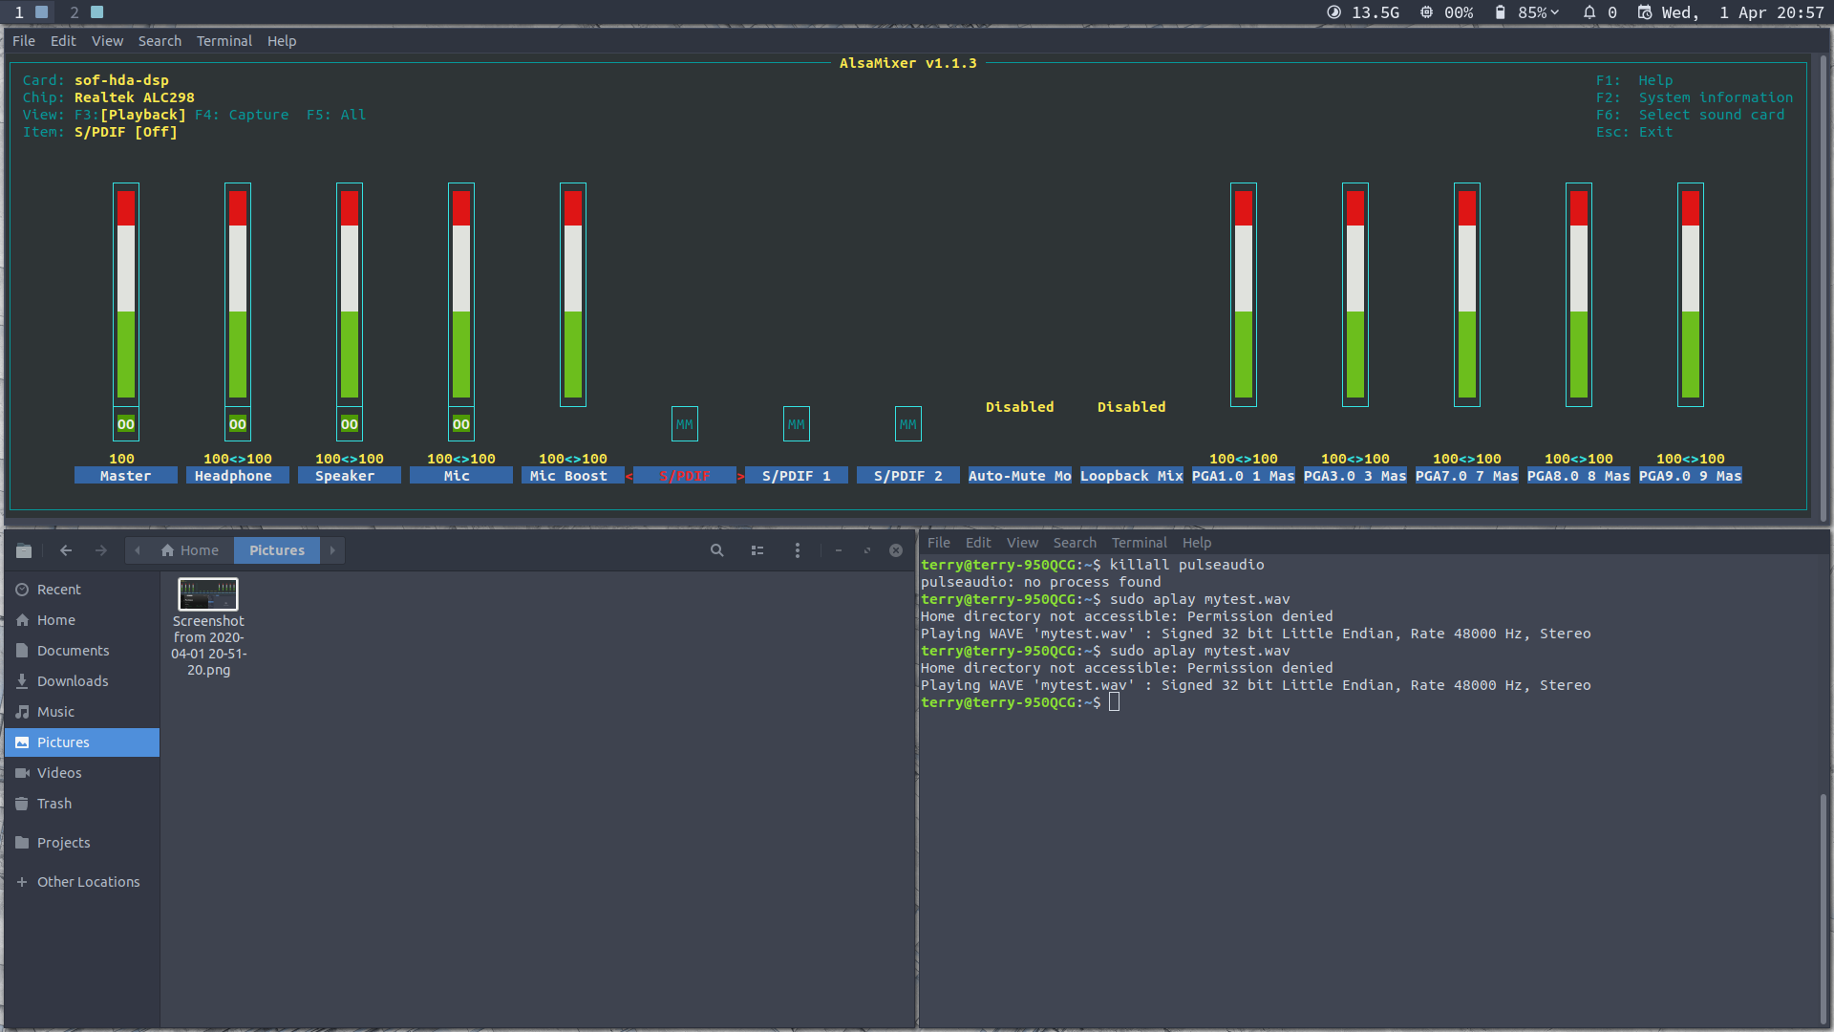Viewport: 1834px width, 1032px height.
Task: Navigate to Home via the breadcrumb button
Action: click(190, 550)
